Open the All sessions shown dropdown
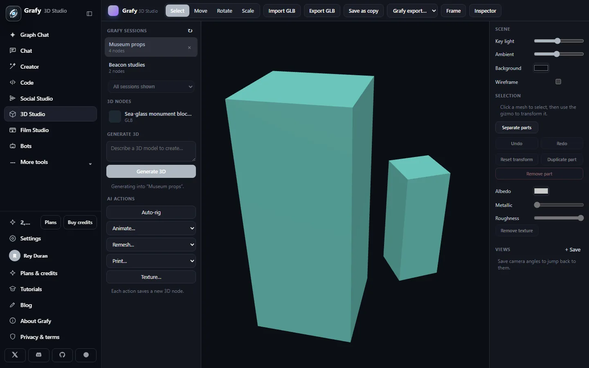 click(151, 87)
